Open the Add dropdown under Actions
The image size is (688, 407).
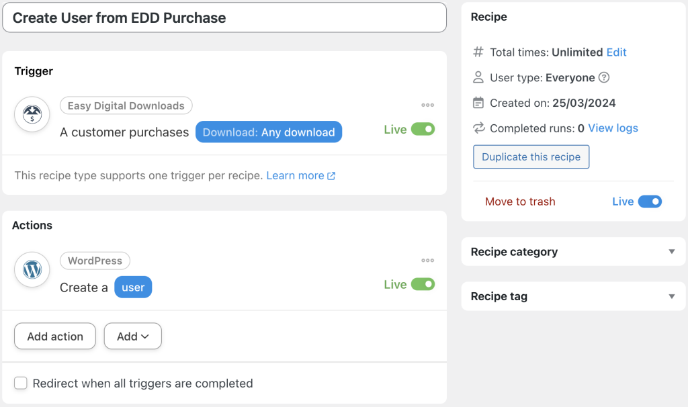coord(132,336)
